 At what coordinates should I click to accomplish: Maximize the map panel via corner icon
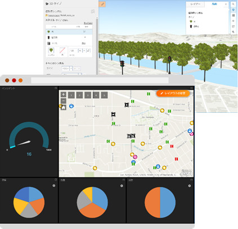[191, 88]
